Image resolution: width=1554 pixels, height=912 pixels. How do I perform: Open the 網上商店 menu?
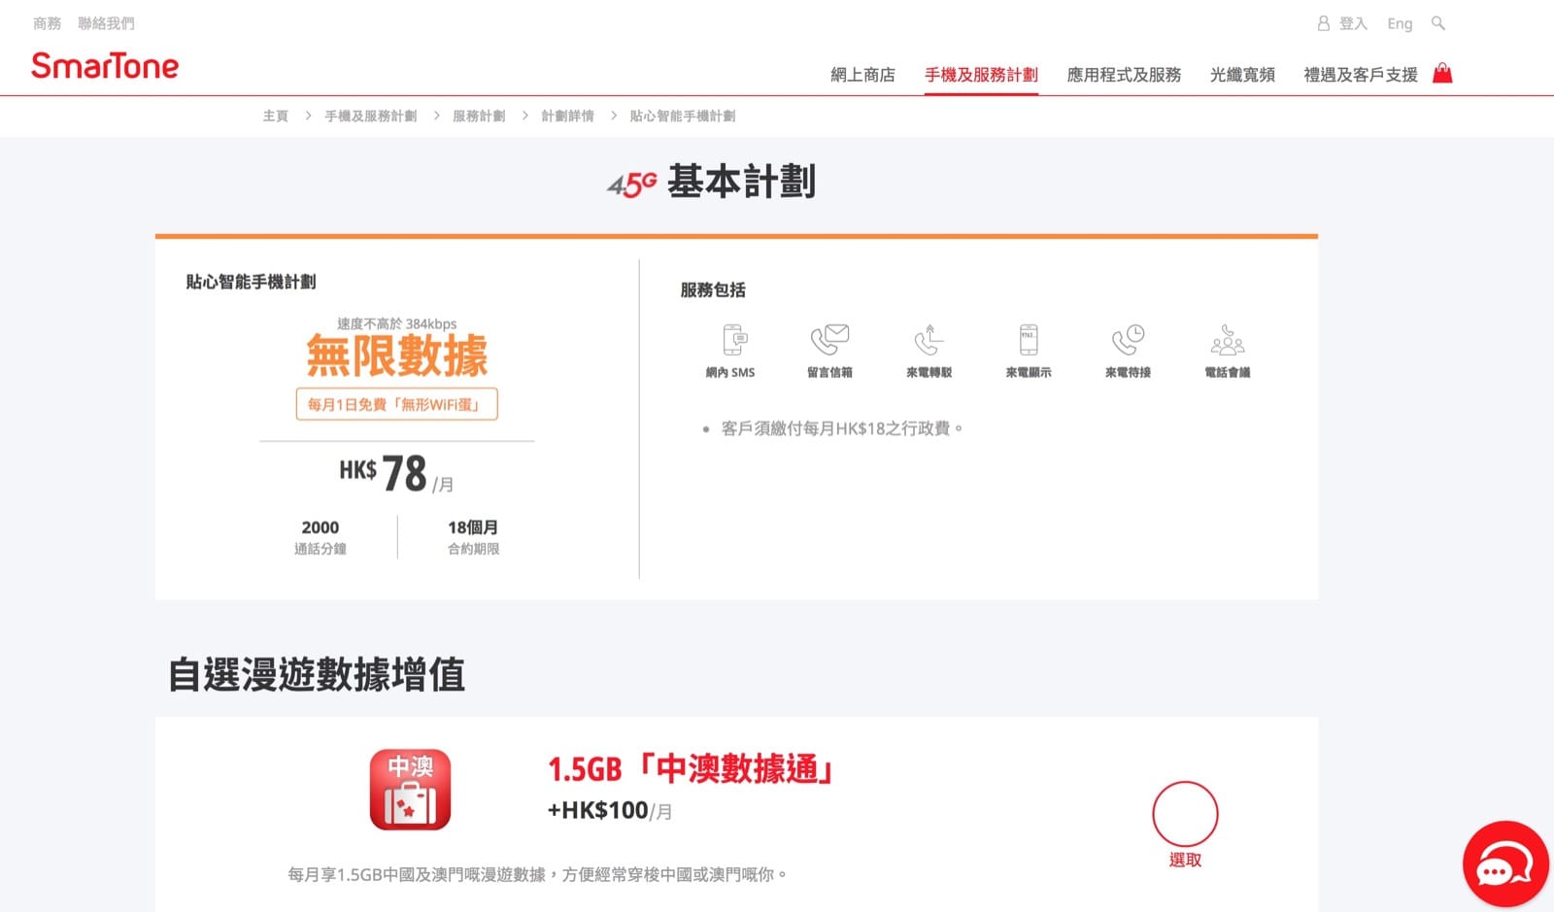862,75
